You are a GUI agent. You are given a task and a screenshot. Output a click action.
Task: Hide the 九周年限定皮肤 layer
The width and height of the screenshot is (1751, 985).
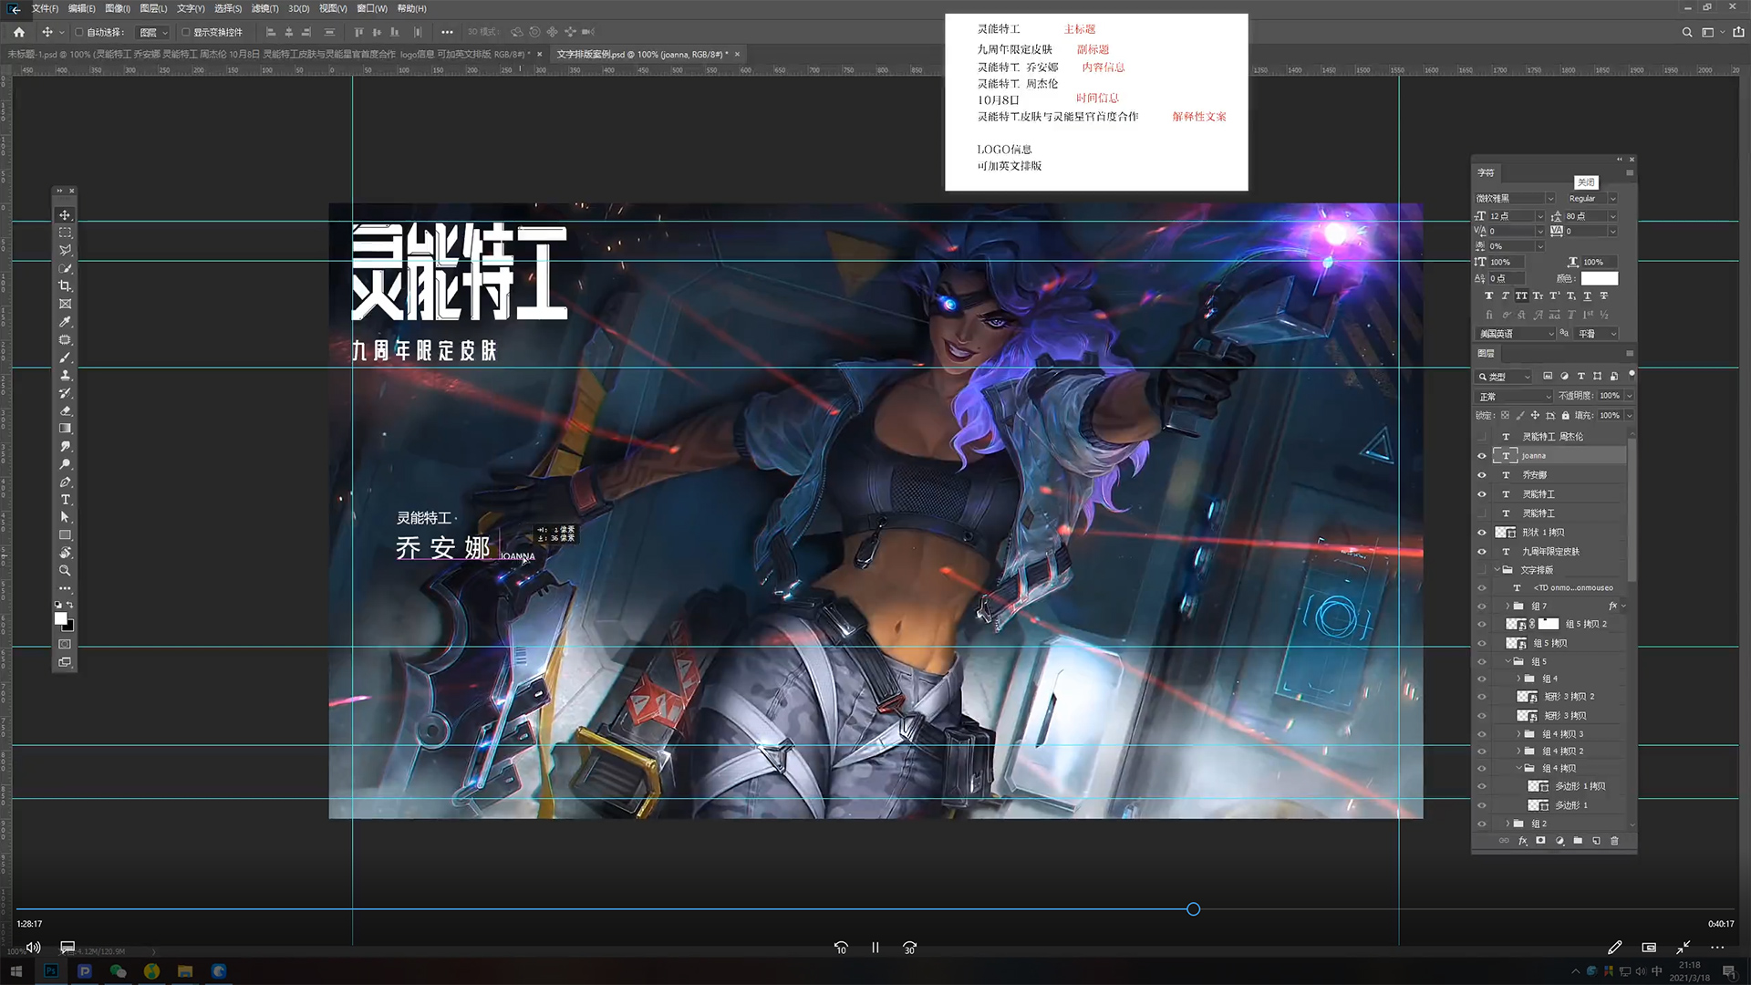click(1481, 552)
